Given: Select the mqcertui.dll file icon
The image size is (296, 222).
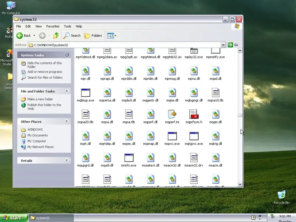Looking at the screenshot, I should (x=107, y=93).
